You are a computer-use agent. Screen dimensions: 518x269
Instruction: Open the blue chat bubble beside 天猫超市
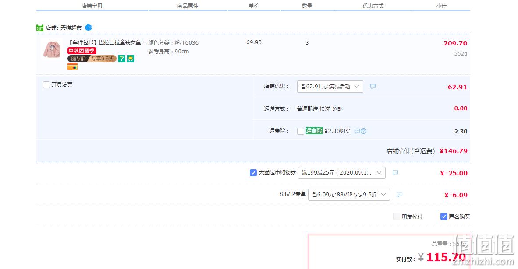pos(89,28)
